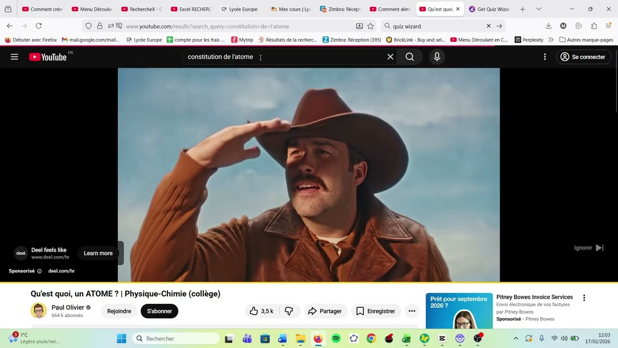Click Learn more on the Deel ad

pos(98,253)
